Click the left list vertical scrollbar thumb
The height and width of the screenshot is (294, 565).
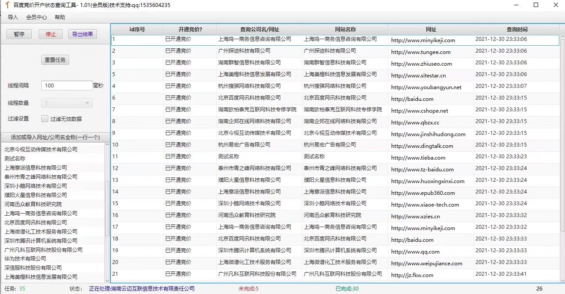[107, 209]
